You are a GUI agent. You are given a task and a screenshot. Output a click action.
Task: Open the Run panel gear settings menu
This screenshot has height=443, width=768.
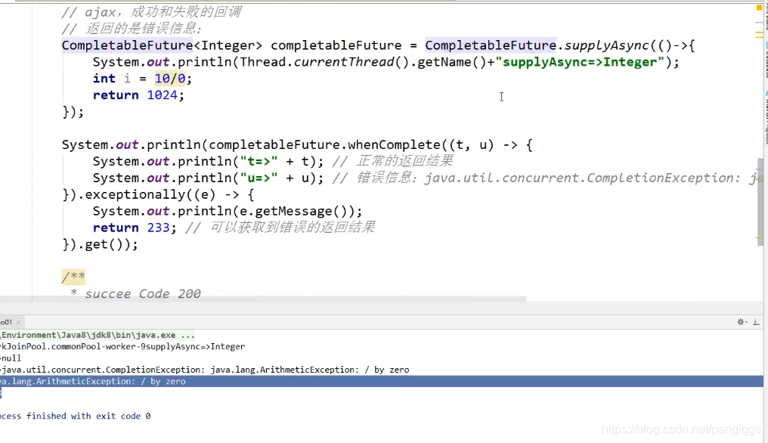click(742, 322)
